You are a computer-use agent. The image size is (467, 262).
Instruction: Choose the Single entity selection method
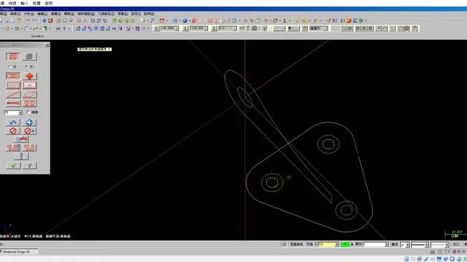[13, 95]
